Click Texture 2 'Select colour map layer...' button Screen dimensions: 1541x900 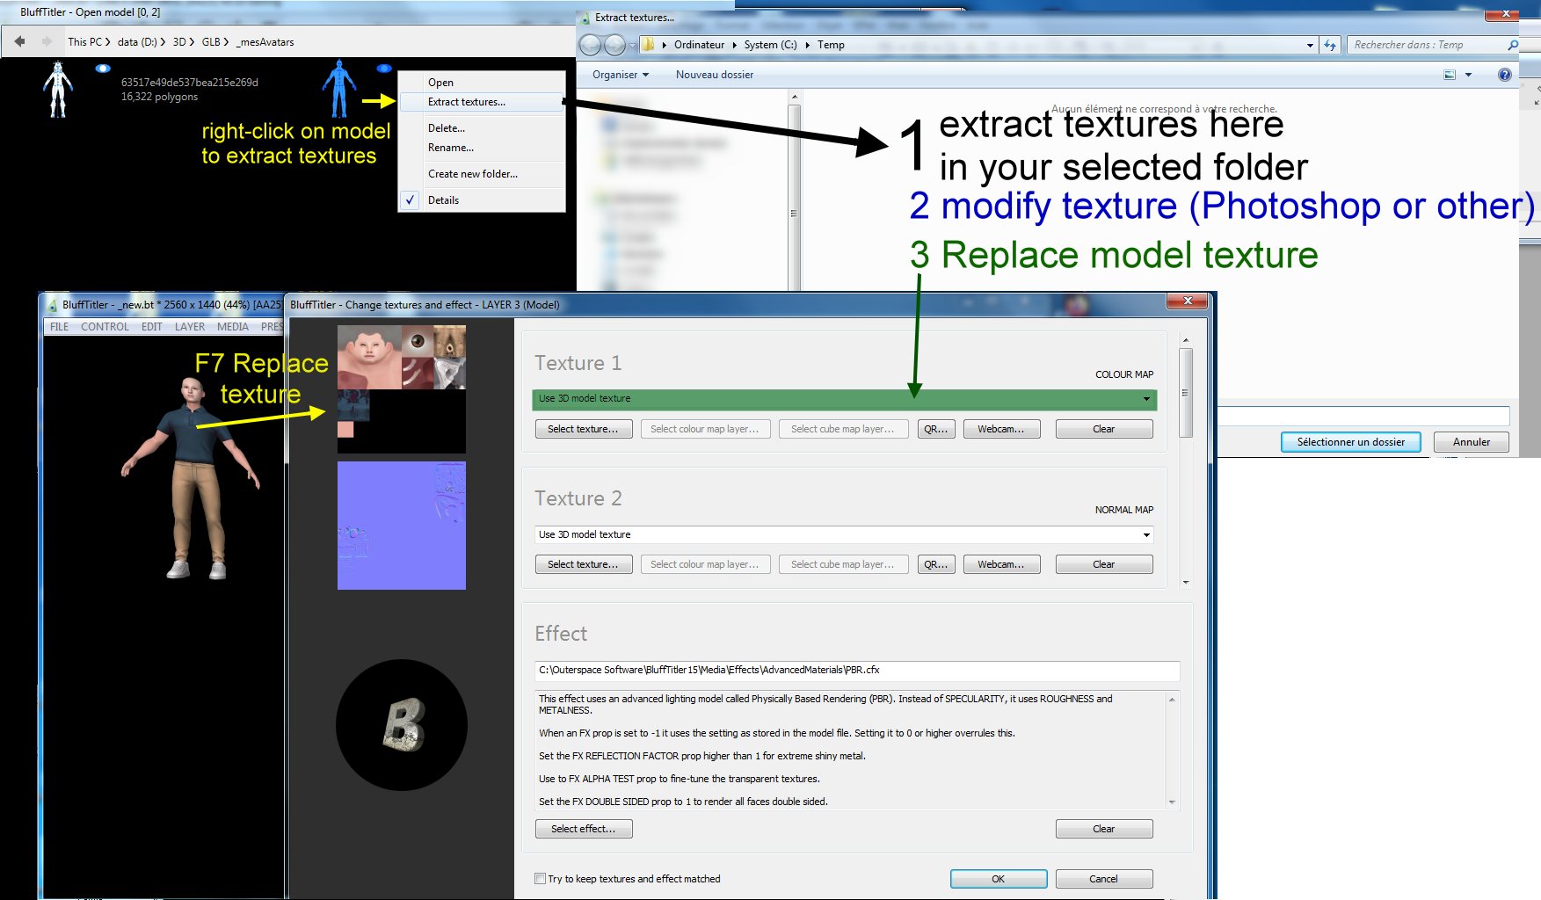pos(705,564)
